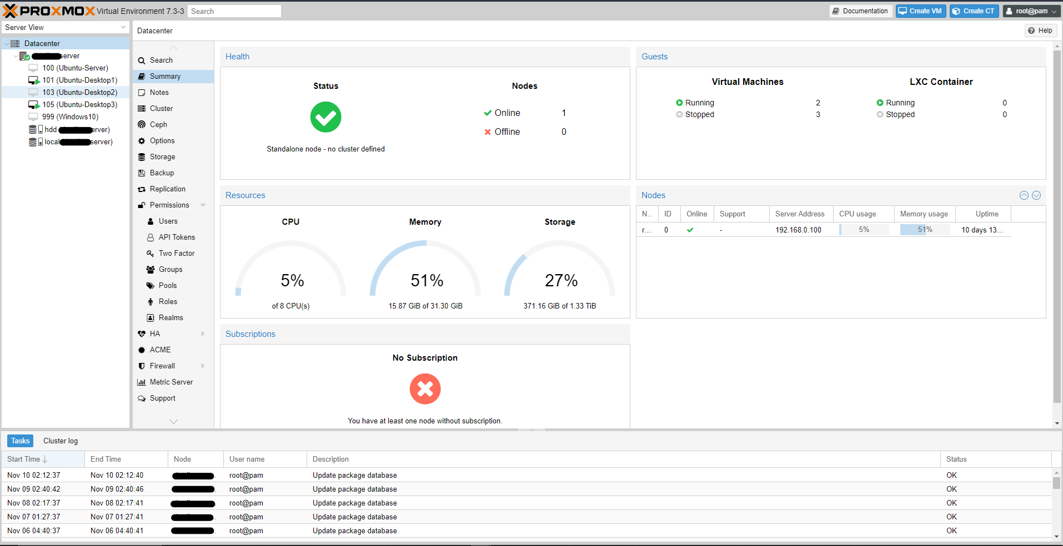Switch to the Cluster log tab
The height and width of the screenshot is (546, 1063).
61,440
